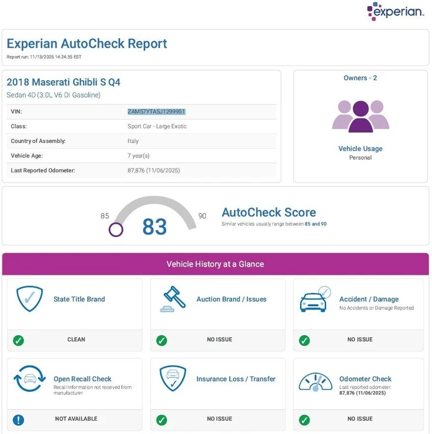Click the 2018 Maserati Ghibli S Q4 title

pyautogui.click(x=63, y=82)
